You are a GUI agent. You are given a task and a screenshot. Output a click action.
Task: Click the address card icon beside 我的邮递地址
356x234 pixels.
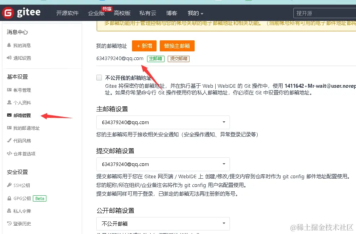pyautogui.click(x=9, y=128)
